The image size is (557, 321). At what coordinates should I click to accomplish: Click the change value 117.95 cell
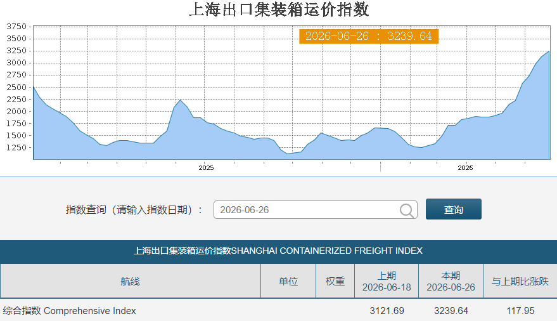(520, 311)
